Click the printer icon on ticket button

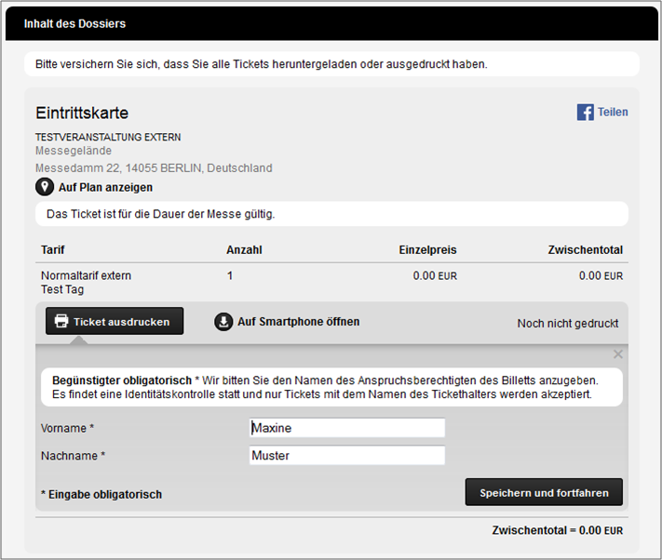click(x=61, y=321)
